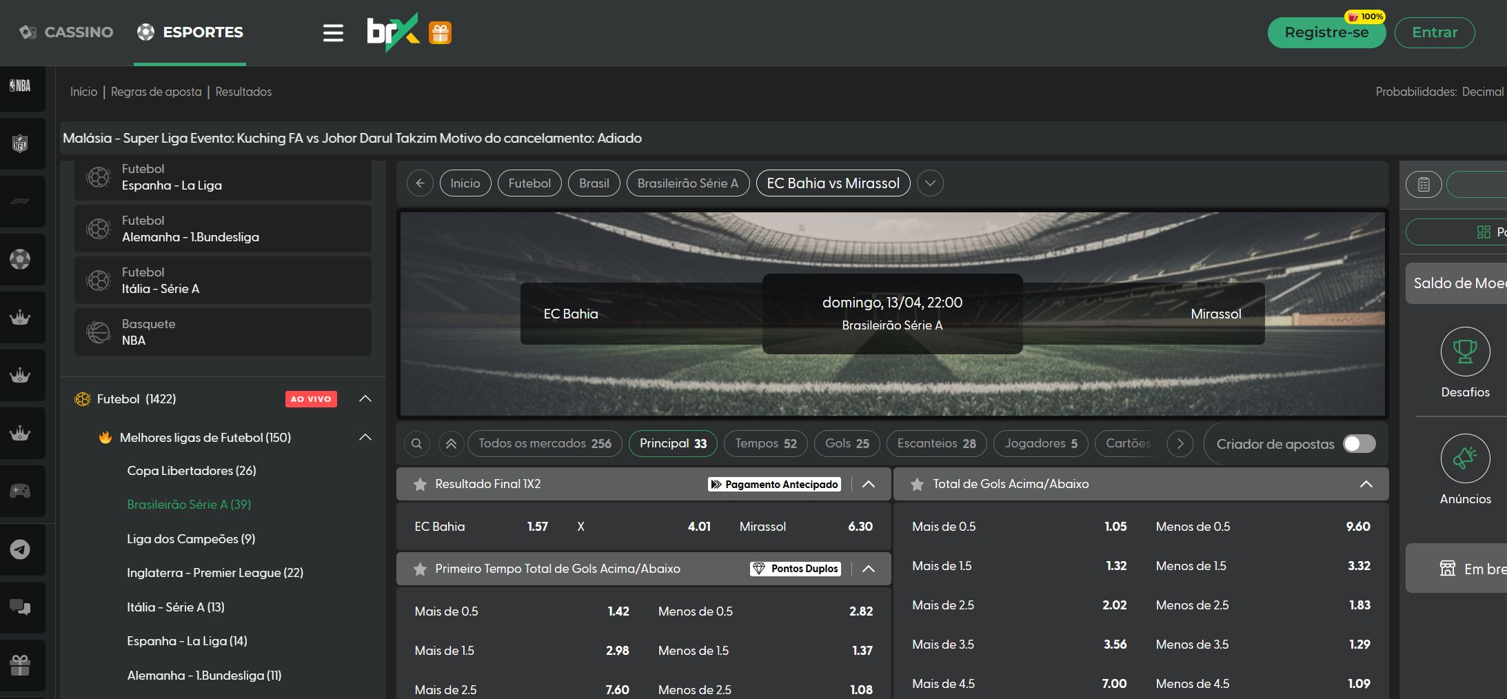Open Liga dos Campeões (9) league

(x=191, y=539)
